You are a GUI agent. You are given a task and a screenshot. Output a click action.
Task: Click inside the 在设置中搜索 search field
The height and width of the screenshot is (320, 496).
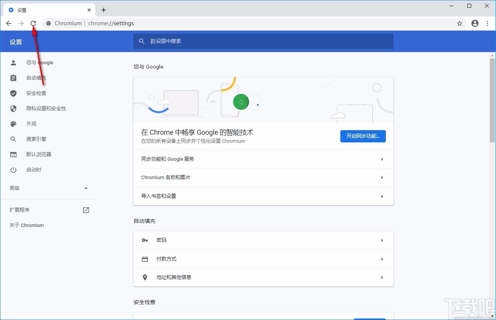pos(263,41)
